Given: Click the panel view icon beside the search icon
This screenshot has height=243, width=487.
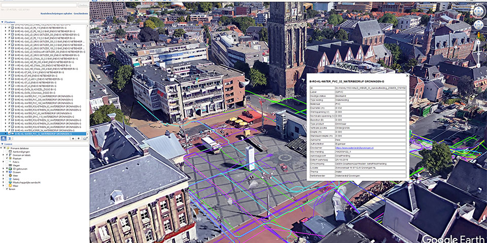Looking at the screenshot, I should (9, 139).
